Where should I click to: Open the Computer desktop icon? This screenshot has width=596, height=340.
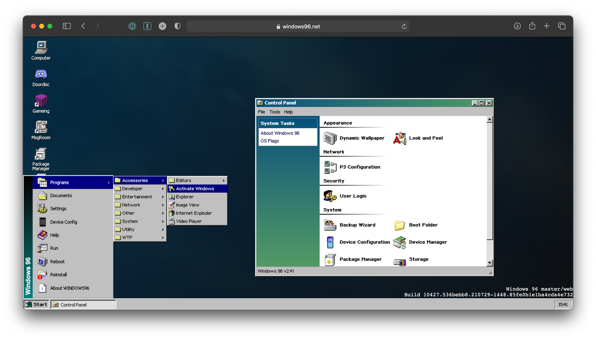[41, 50]
